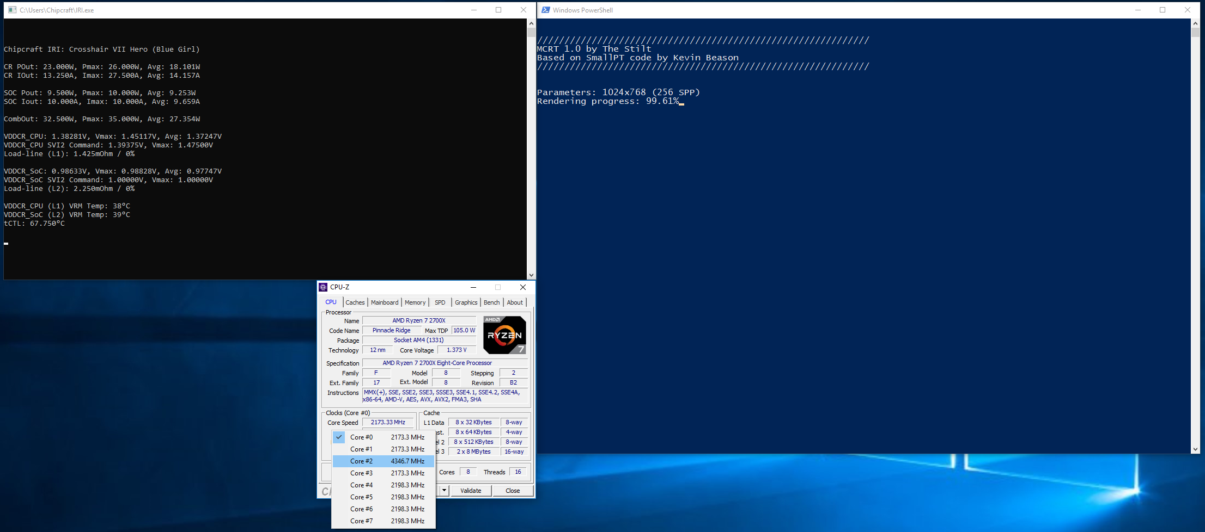Click 'MCRT 1.0 by The Stilt' in PowerShell

(x=594, y=49)
